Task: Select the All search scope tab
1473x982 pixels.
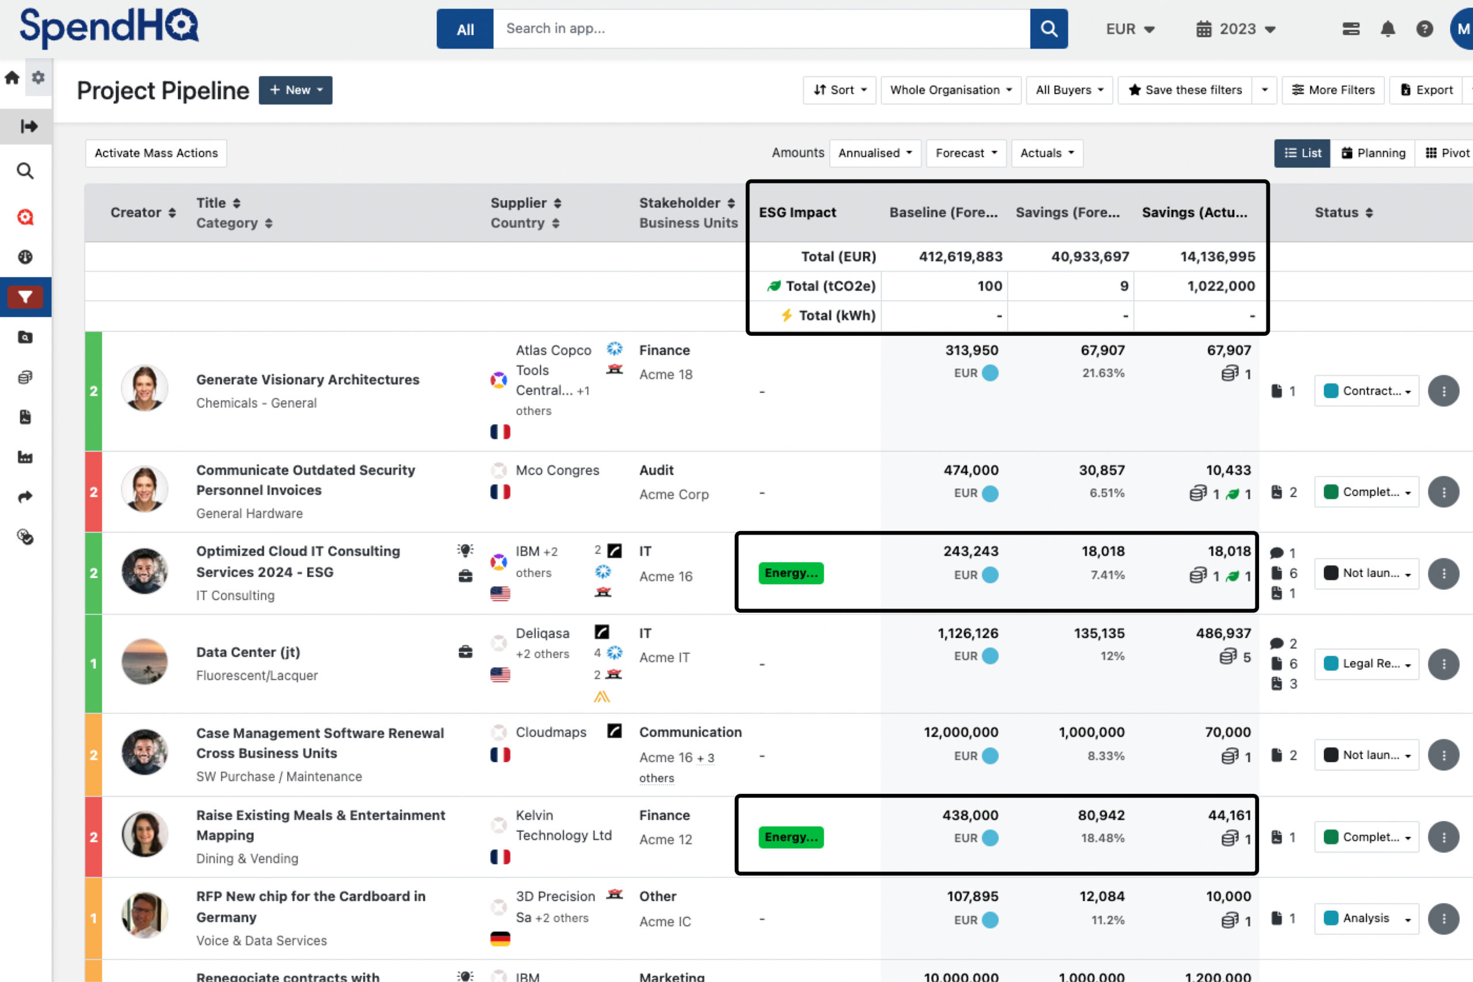Action: [x=465, y=29]
